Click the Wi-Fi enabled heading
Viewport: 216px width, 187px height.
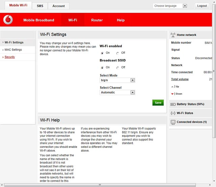tap(111, 46)
